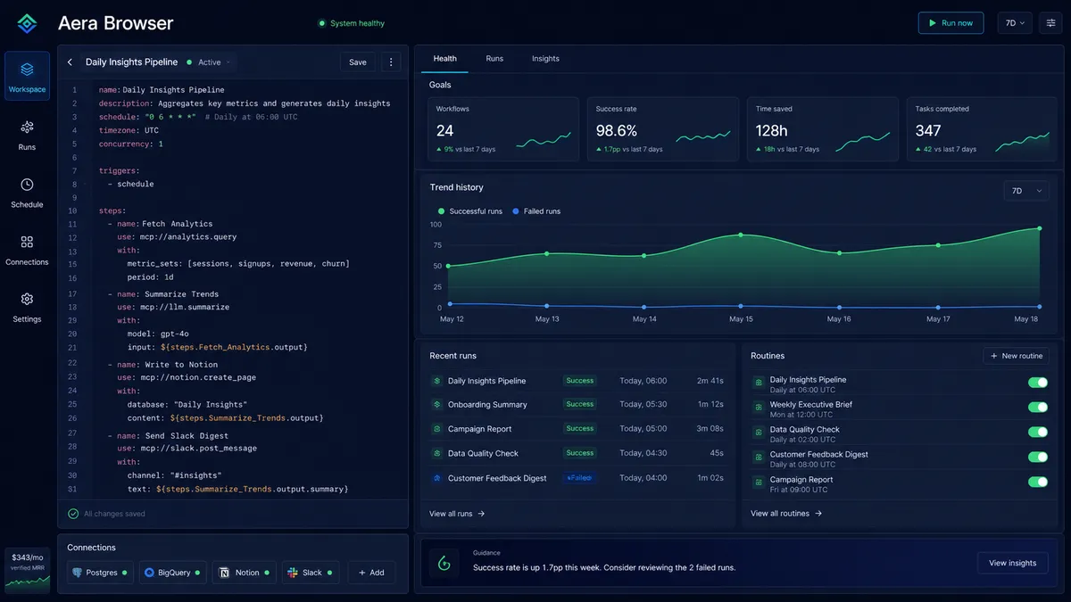
Task: Switch to the Insights tab
Action: coord(545,59)
